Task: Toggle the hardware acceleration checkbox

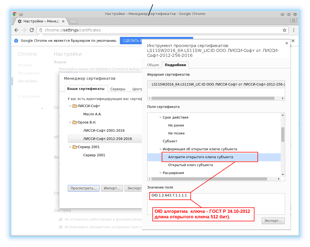Action: coord(61,227)
